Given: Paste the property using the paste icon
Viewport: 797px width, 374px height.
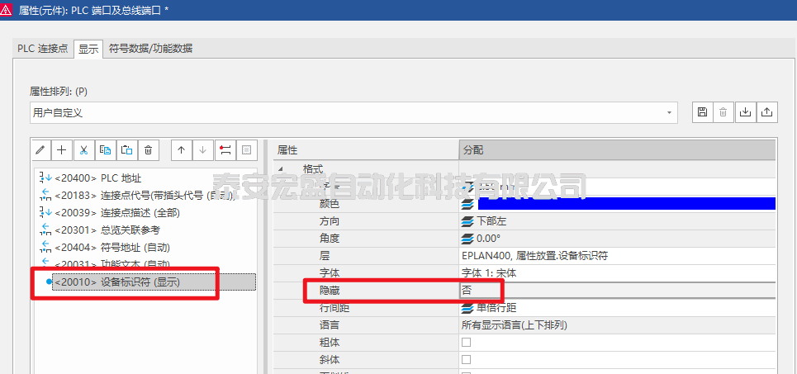Looking at the screenshot, I should pyautogui.click(x=126, y=149).
